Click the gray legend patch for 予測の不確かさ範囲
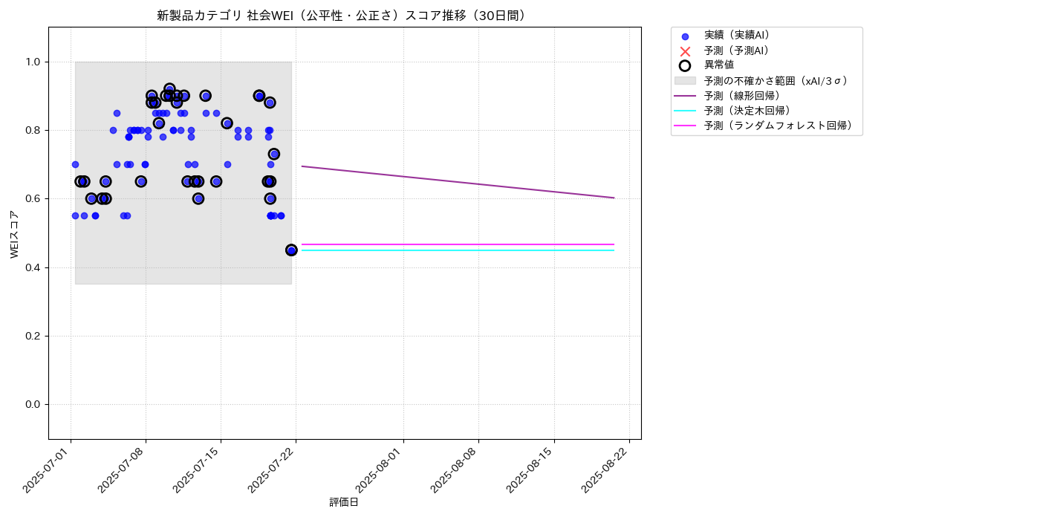The image size is (1040, 520). coord(685,80)
